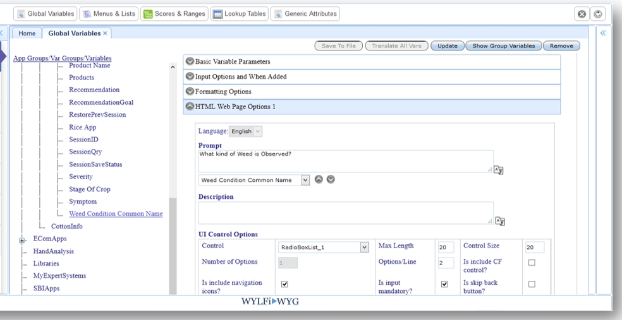622x320 pixels.
Task: Close the Global Variables tab
Action: tap(106, 33)
